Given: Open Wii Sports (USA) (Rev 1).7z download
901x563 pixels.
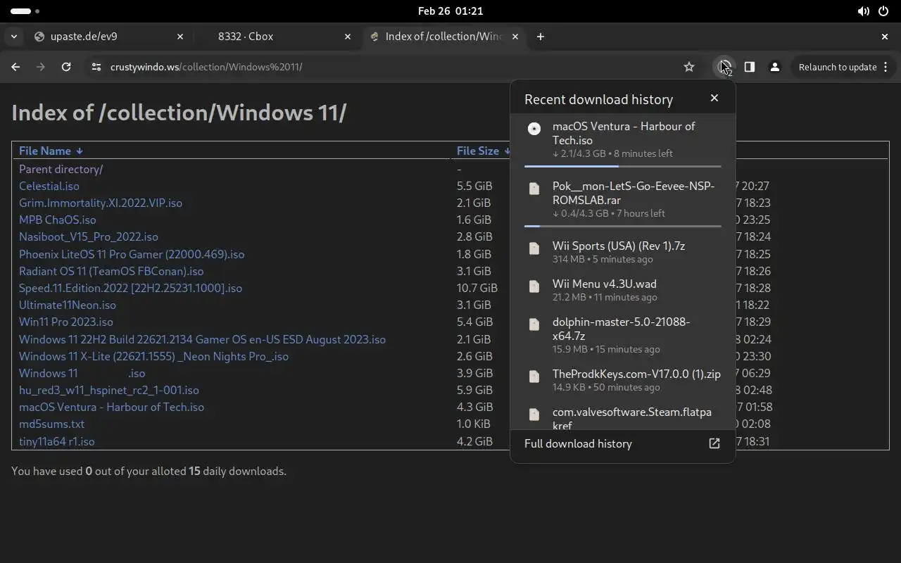Looking at the screenshot, I should 622,252.
